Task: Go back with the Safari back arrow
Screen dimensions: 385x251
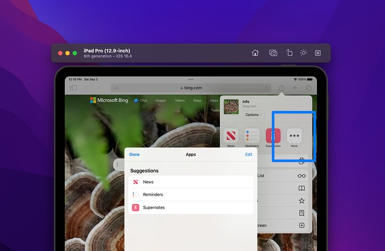Action: click(x=86, y=88)
